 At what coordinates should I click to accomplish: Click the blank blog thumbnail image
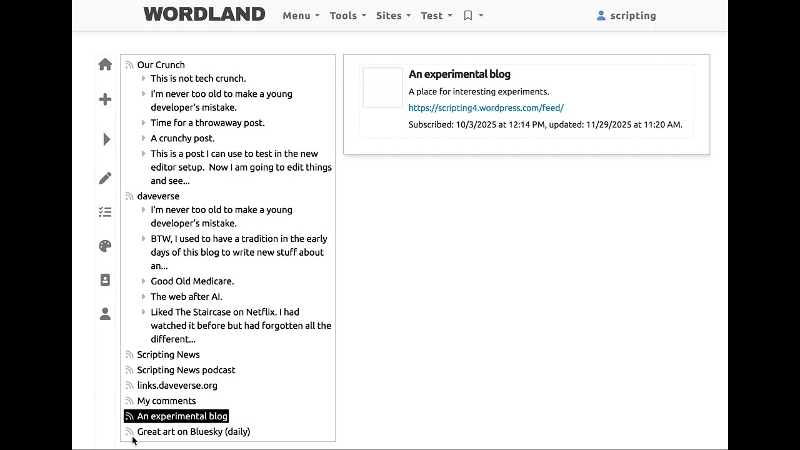(382, 87)
